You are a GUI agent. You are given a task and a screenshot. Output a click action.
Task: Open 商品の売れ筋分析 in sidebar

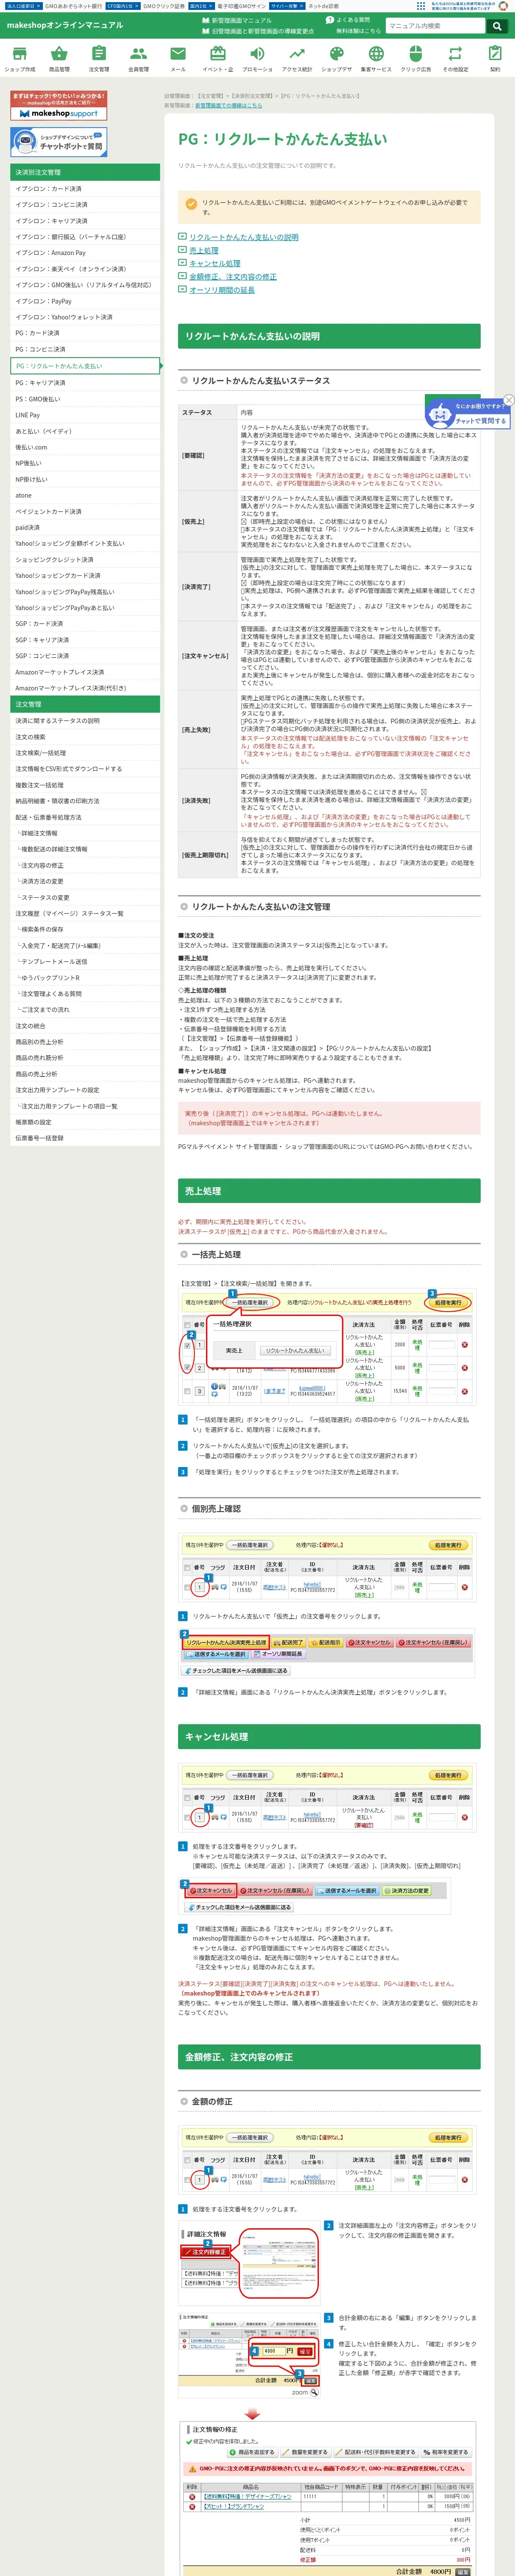[x=85, y=1058]
